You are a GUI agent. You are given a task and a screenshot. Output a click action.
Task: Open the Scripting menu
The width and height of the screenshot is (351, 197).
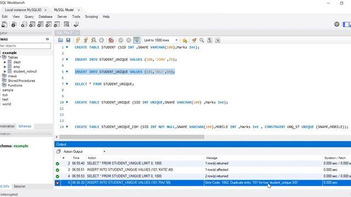pos(92,16)
